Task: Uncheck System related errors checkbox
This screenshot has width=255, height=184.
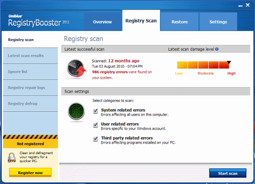Action: tap(96, 111)
